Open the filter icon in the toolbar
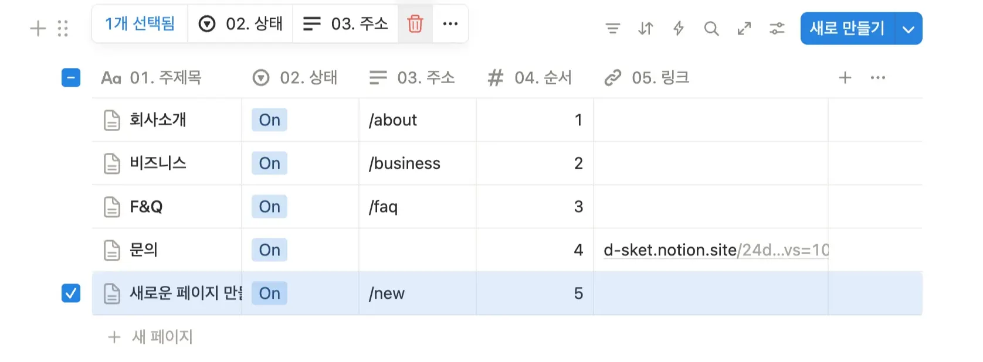This screenshot has height=362, width=983. tap(612, 28)
